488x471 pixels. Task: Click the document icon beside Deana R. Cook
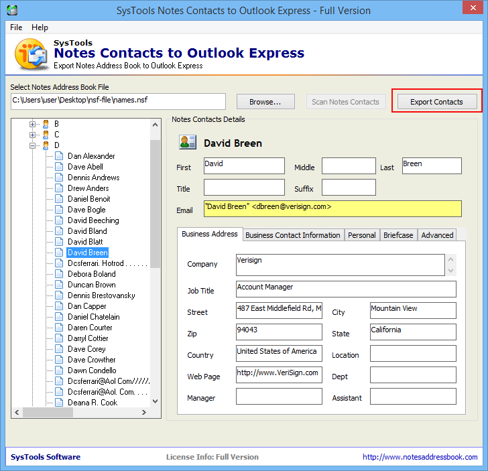pos(59,403)
